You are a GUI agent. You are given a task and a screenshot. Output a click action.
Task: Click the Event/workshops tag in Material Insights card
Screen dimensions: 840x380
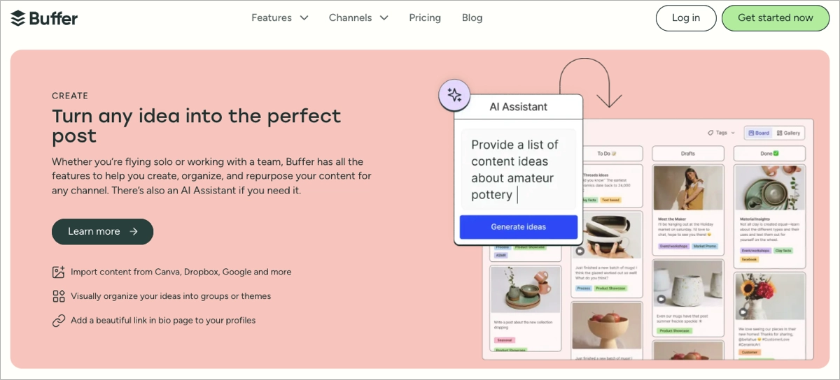pos(755,250)
